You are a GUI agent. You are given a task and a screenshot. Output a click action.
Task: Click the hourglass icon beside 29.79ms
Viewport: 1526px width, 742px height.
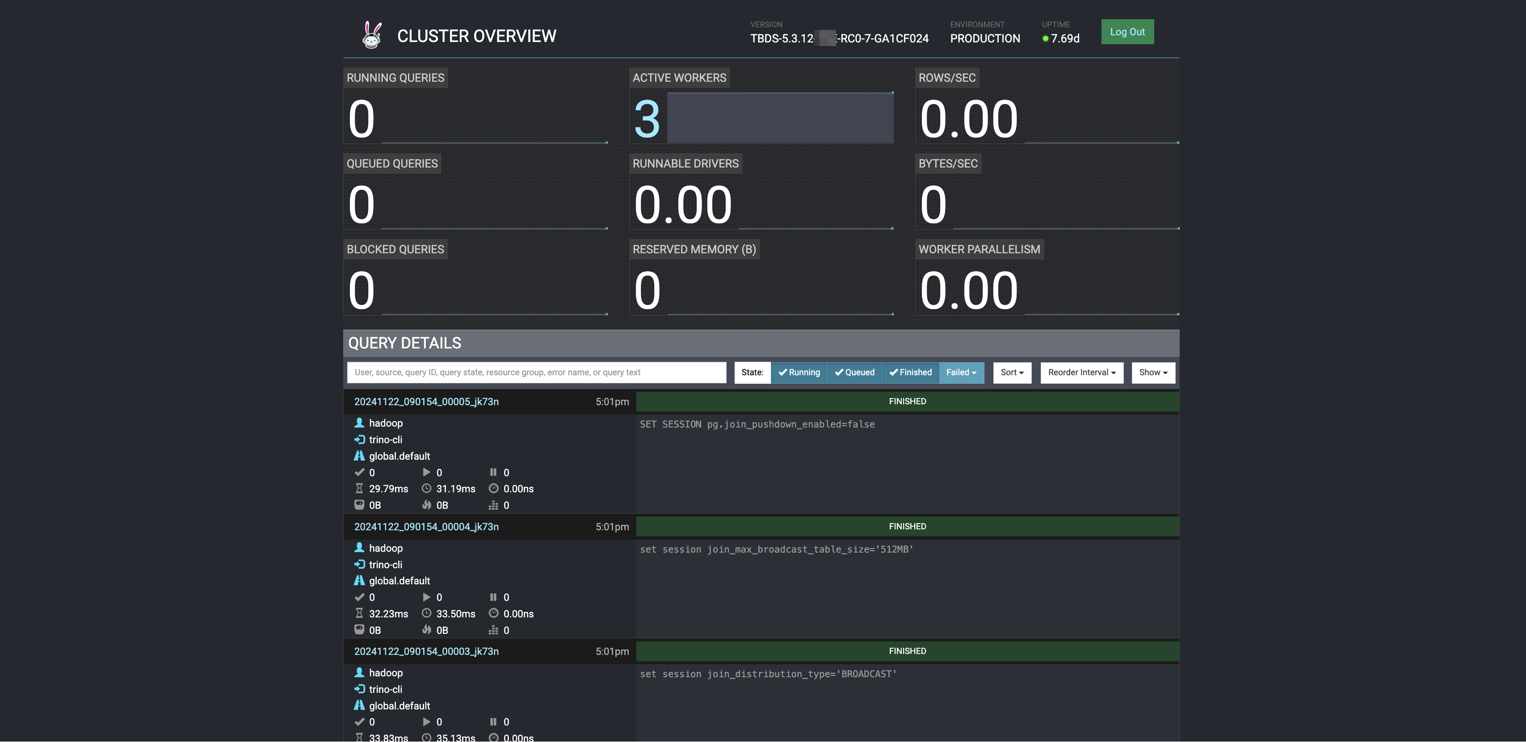click(x=359, y=489)
